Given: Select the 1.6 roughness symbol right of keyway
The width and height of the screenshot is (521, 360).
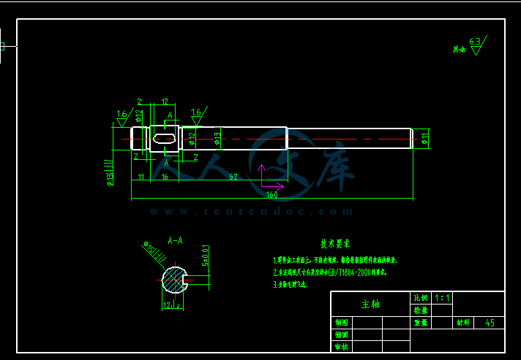Looking at the screenshot, I should [x=196, y=114].
